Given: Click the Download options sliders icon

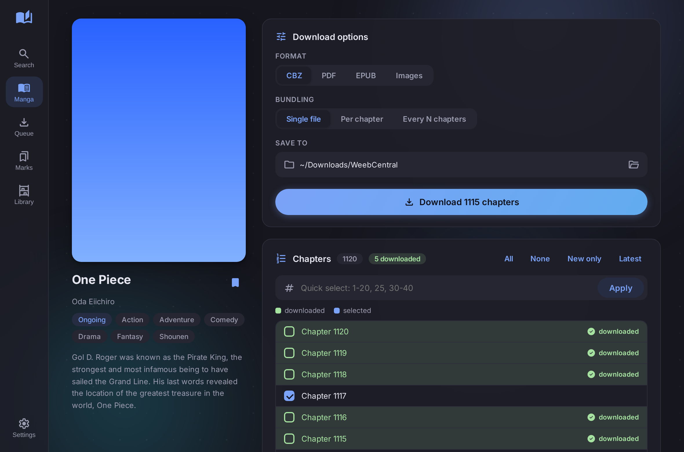Looking at the screenshot, I should (x=281, y=37).
